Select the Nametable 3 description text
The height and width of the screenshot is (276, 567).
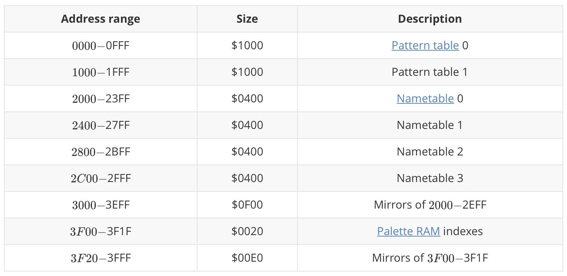click(430, 178)
